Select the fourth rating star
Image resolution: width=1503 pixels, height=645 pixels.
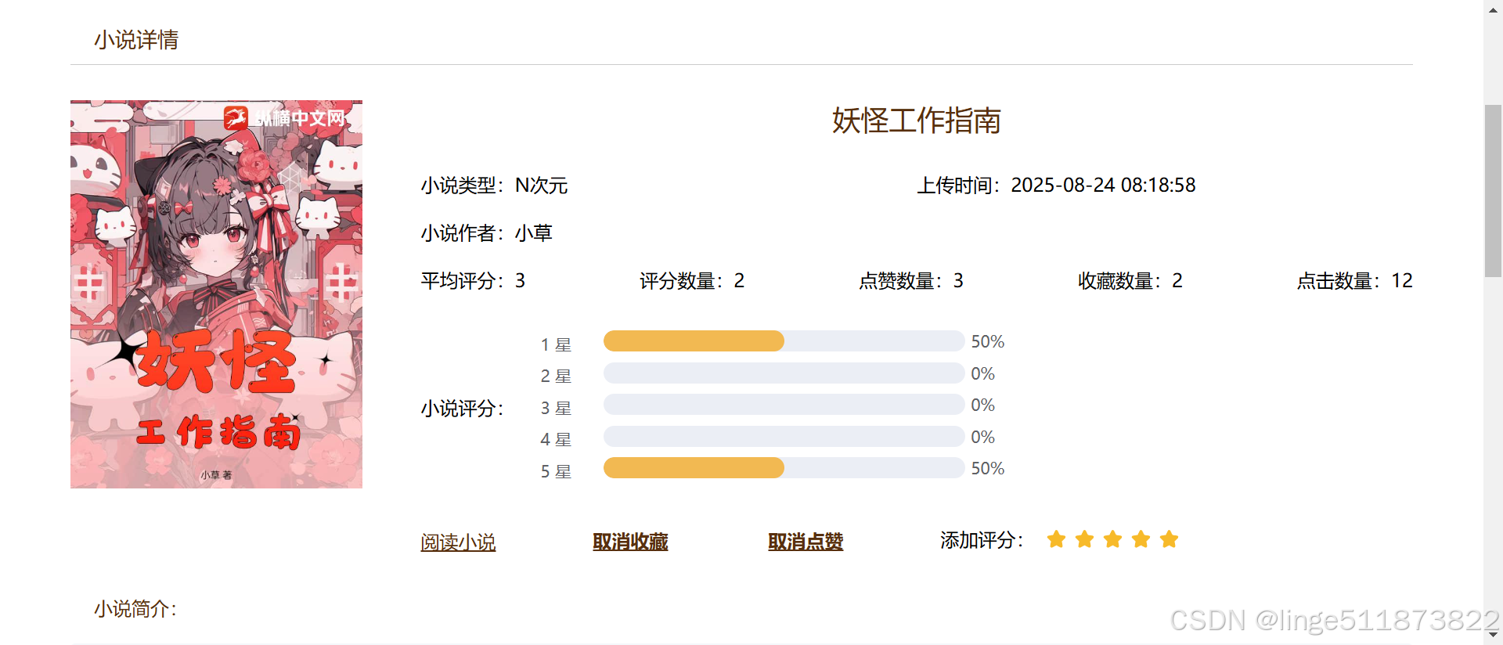point(1141,539)
